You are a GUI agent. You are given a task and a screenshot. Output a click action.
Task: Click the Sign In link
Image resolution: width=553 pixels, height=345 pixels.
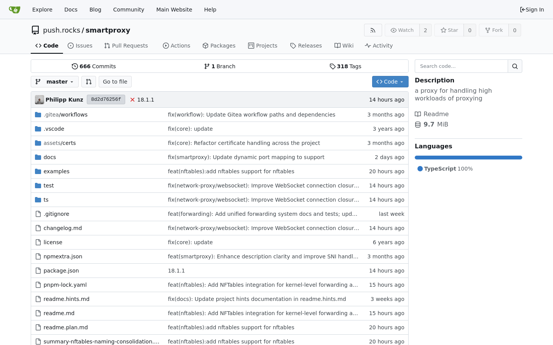(532, 10)
